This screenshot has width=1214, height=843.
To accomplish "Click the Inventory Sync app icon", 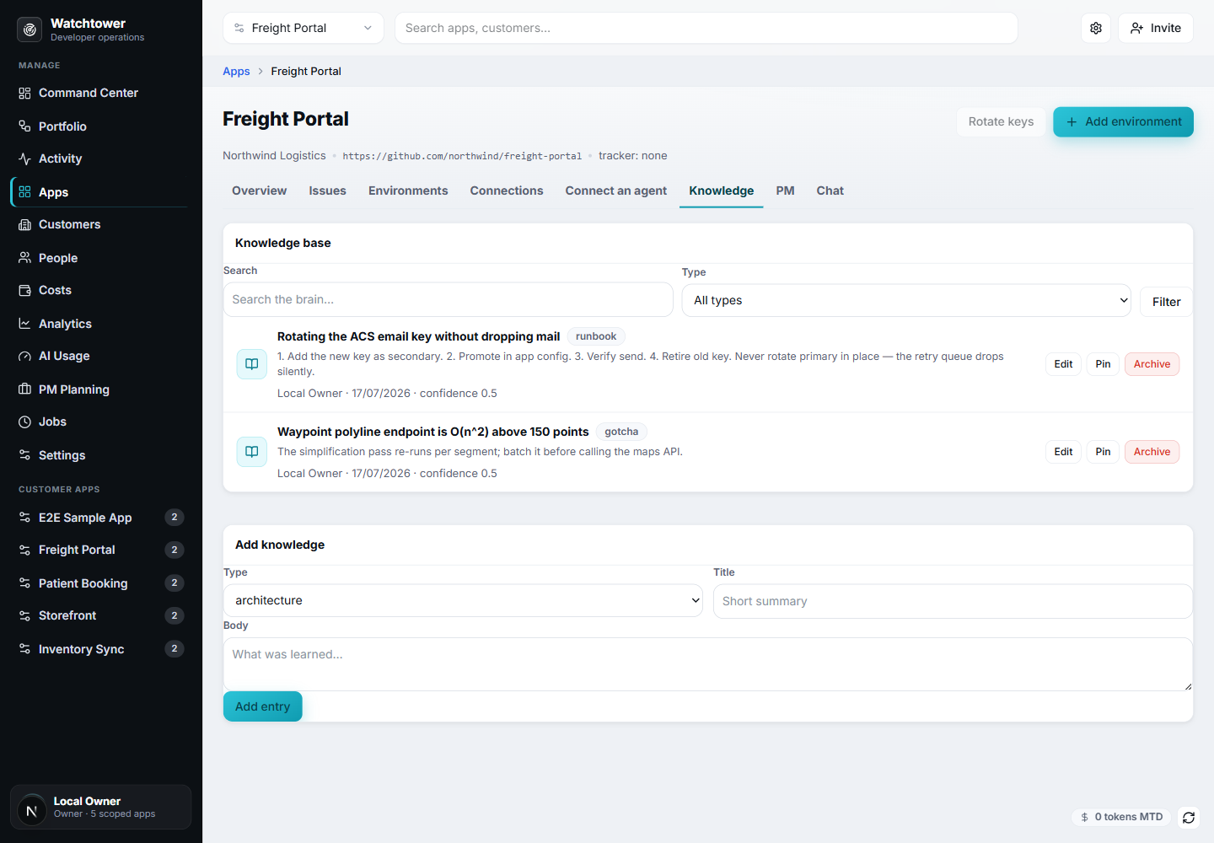I will (x=24, y=649).
